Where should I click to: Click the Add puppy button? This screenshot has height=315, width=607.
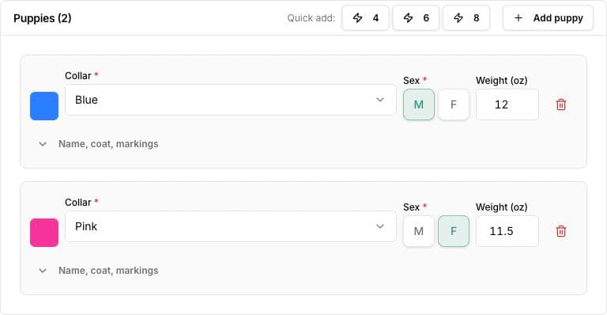548,18
